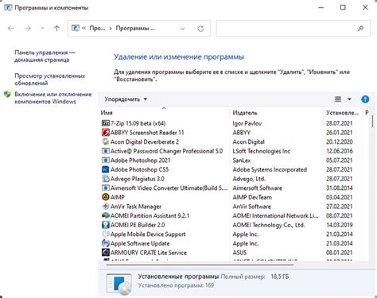Viewport: 377px width, 298px height.
Task: Click the 14.03.2019 install date
Action: (x=340, y=225)
